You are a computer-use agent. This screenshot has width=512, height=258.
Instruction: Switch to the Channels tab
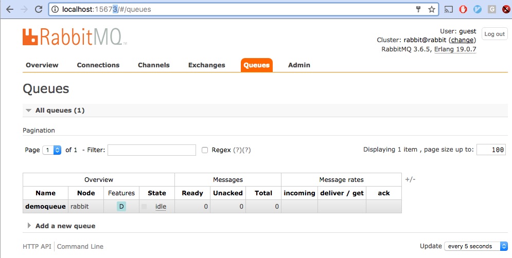click(153, 65)
